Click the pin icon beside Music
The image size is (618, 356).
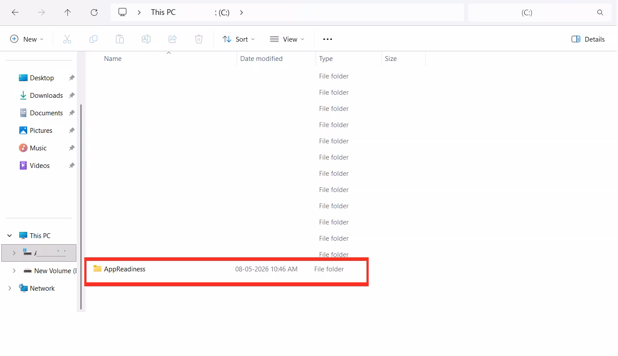(72, 148)
